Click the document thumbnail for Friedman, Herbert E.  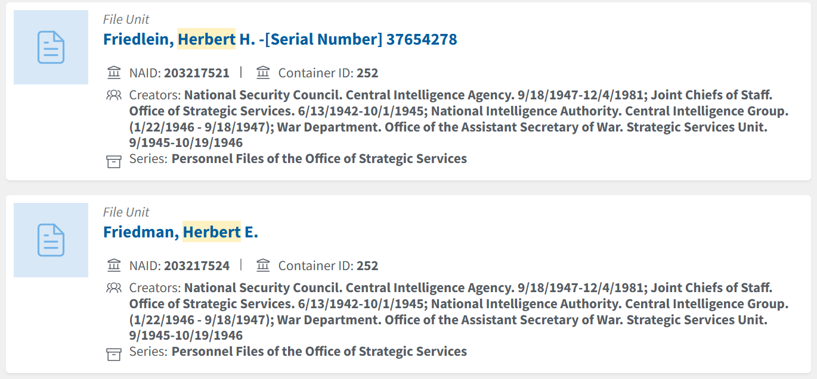[x=51, y=240]
